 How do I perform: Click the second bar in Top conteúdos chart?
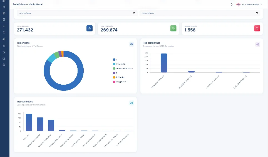point(40,124)
